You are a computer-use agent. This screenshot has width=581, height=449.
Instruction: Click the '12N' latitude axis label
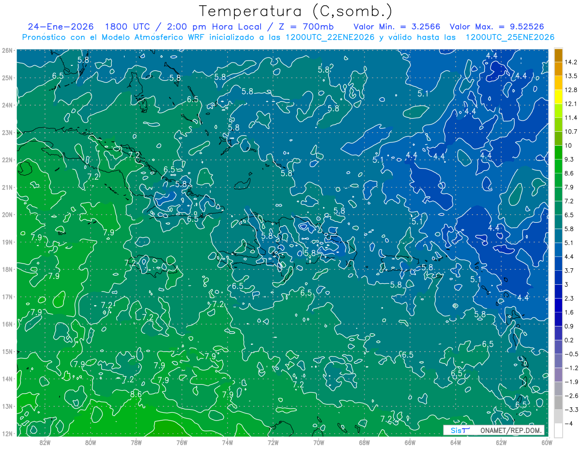pyautogui.click(x=7, y=434)
